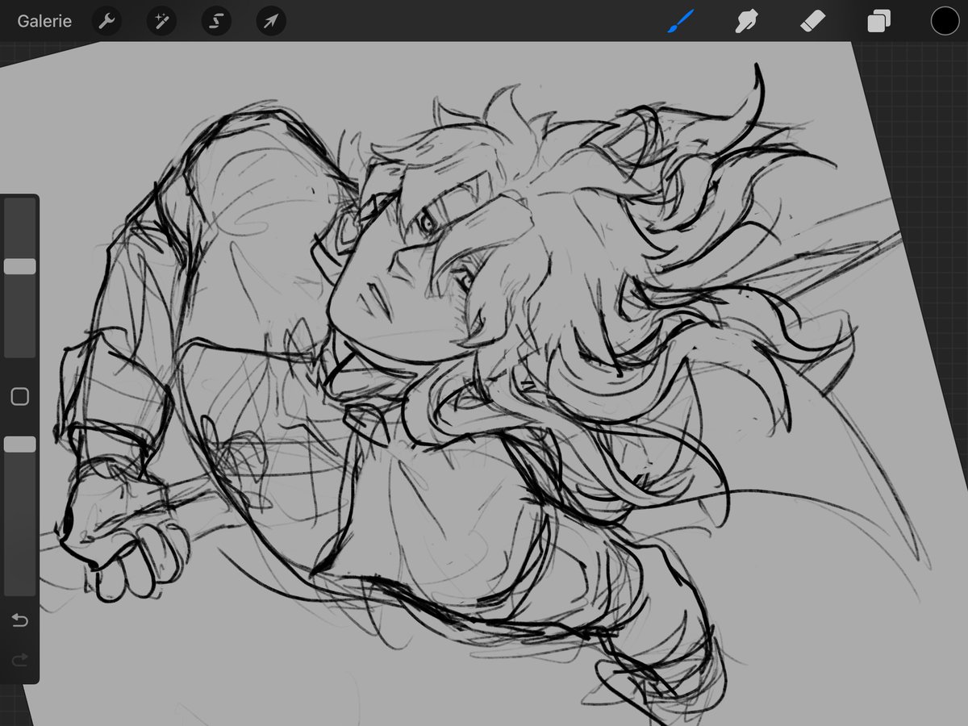
Task: Activate the Transform arrow tool
Action: 271,22
